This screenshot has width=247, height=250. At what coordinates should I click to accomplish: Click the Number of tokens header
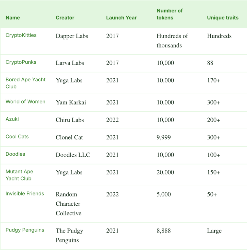click(x=169, y=14)
